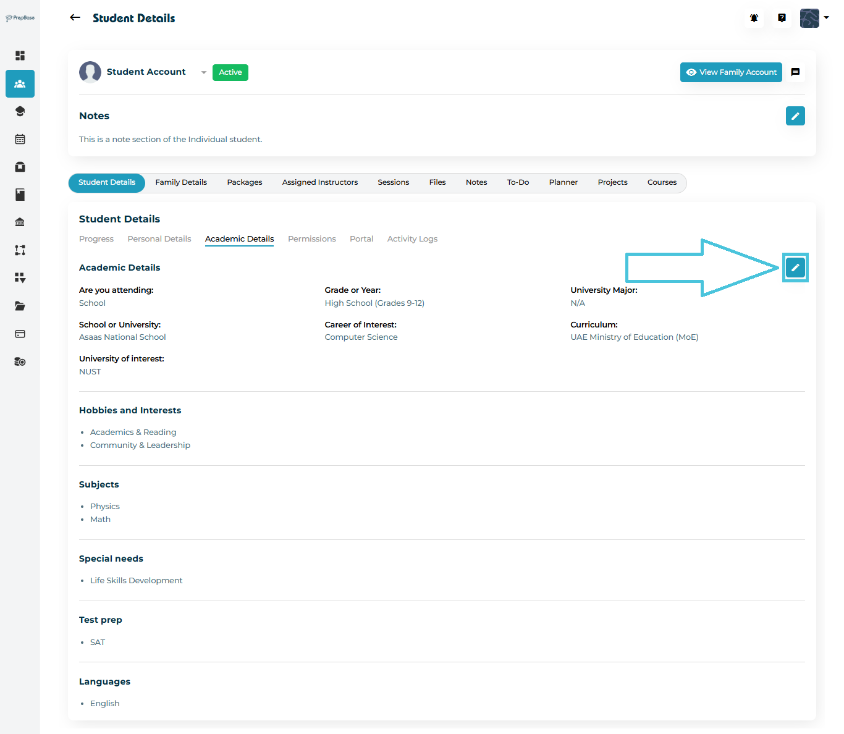844x734 pixels.
Task: Open the folder icon in sidebar
Action: 20,306
